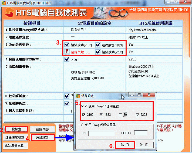The image size is (192, 153).
Task: Minimize the main HTS window
Action: (168, 2)
